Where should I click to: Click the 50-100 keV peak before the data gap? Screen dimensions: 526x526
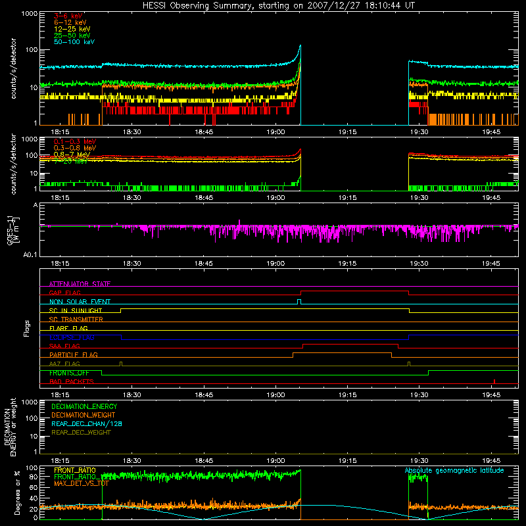click(300, 45)
